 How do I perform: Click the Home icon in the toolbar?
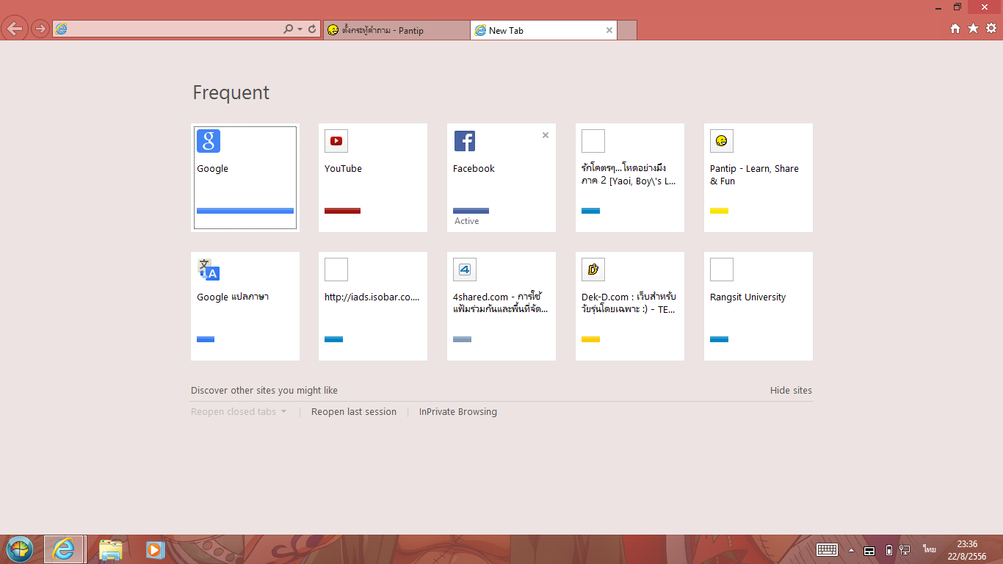click(x=955, y=28)
